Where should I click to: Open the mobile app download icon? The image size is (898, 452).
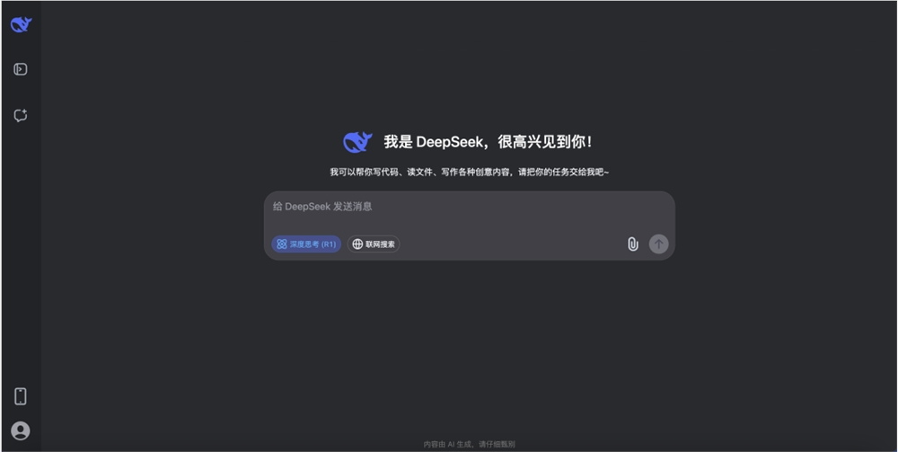[21, 396]
